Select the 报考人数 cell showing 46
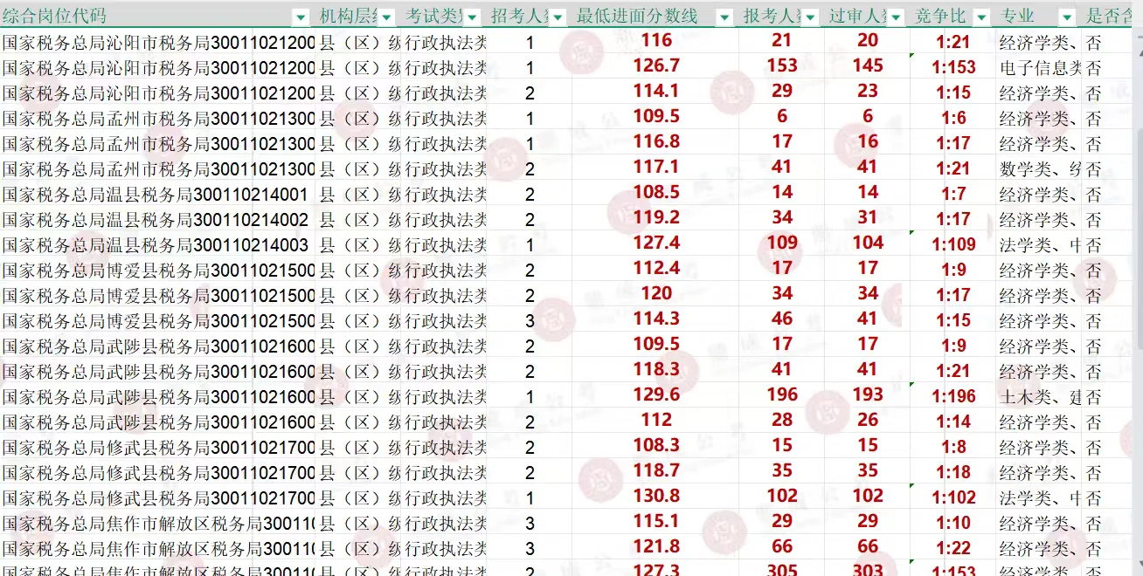1143x576 pixels. click(x=782, y=319)
